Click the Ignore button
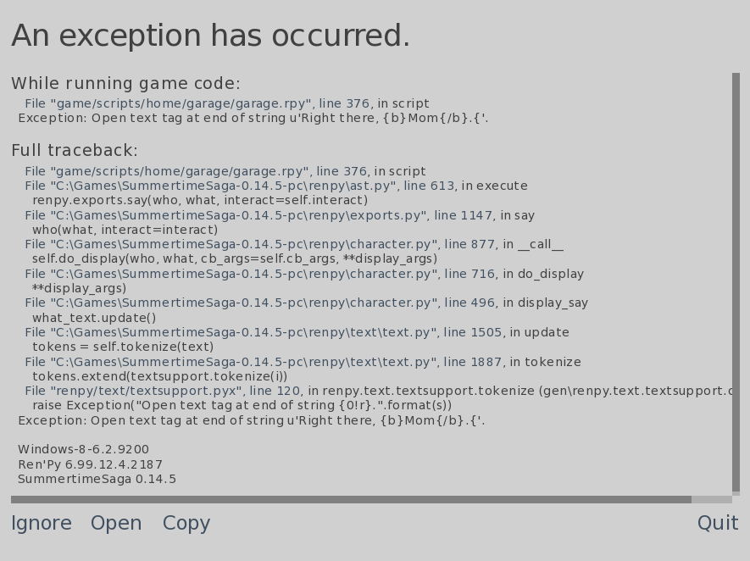This screenshot has width=750, height=561. (42, 524)
